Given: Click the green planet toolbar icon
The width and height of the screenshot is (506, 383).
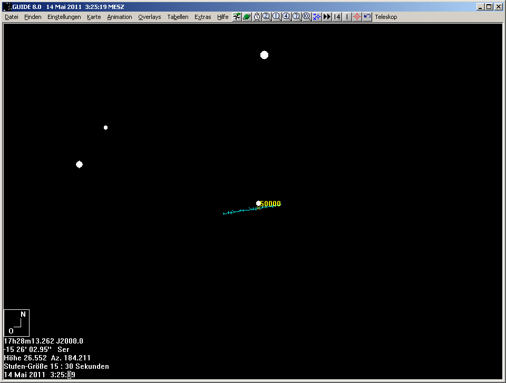Looking at the screenshot, I should (247, 17).
